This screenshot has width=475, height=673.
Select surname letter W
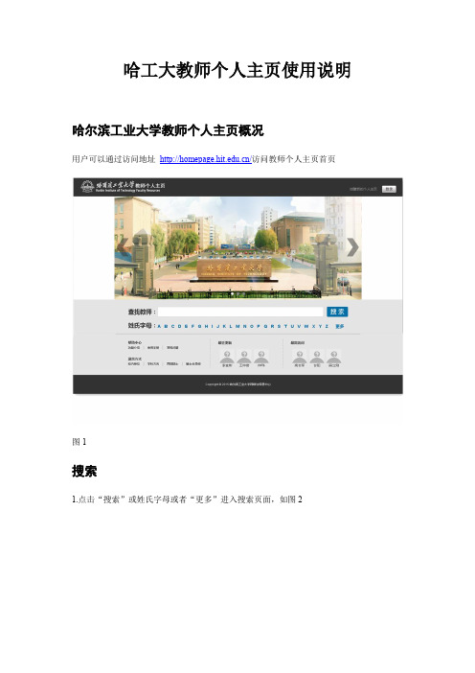pyautogui.click(x=306, y=326)
